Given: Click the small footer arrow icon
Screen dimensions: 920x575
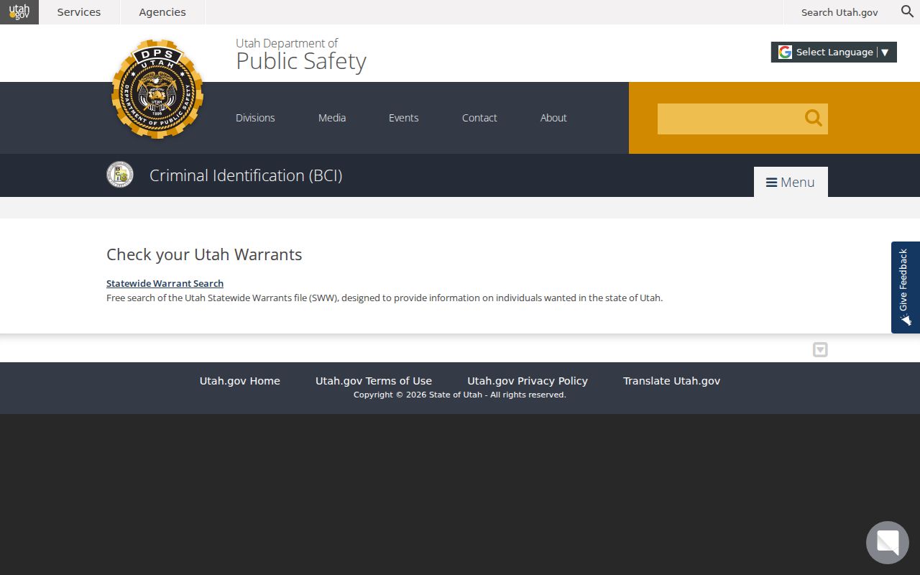Looking at the screenshot, I should tap(820, 350).
